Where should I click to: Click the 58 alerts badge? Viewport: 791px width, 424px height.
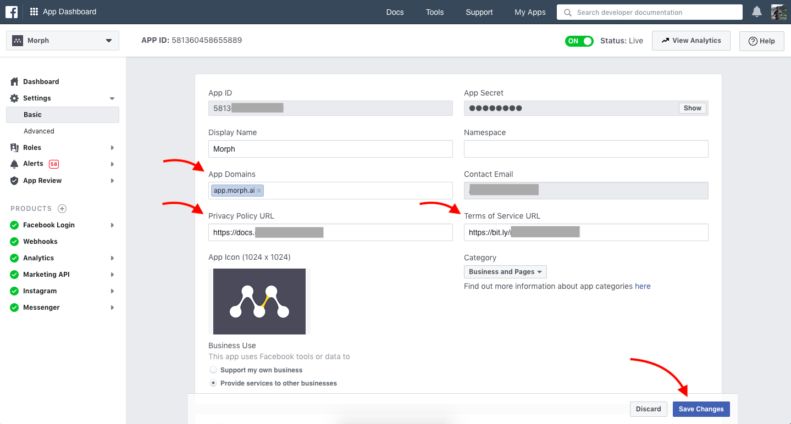tap(54, 164)
